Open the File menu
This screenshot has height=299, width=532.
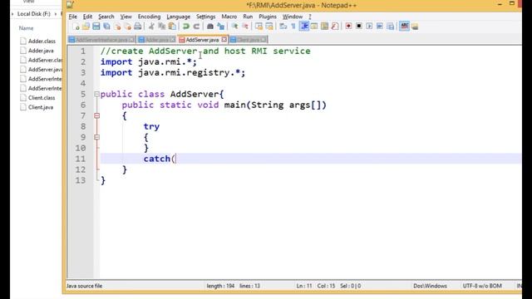72,17
